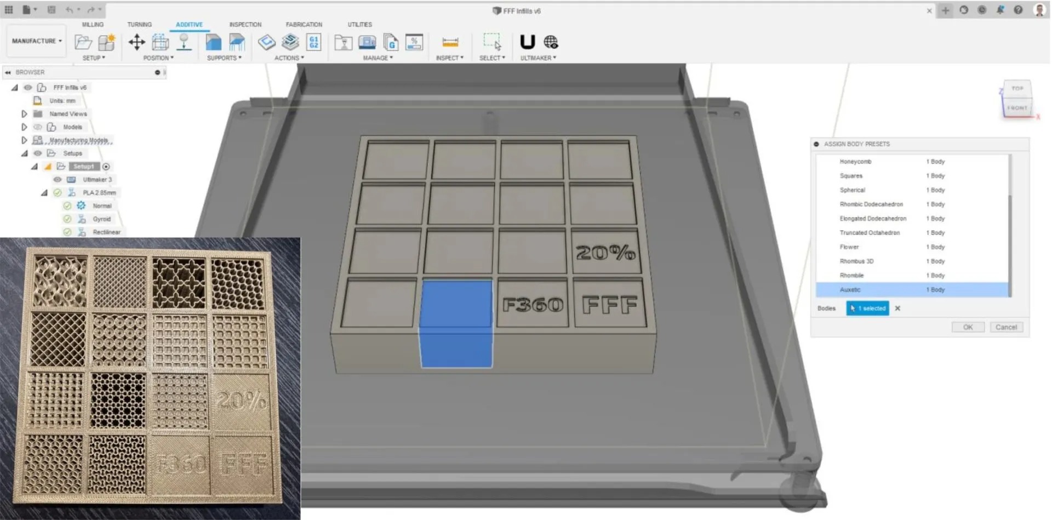Open the Solid Volume Support icon
Image resolution: width=1052 pixels, height=520 pixels.
[213, 42]
